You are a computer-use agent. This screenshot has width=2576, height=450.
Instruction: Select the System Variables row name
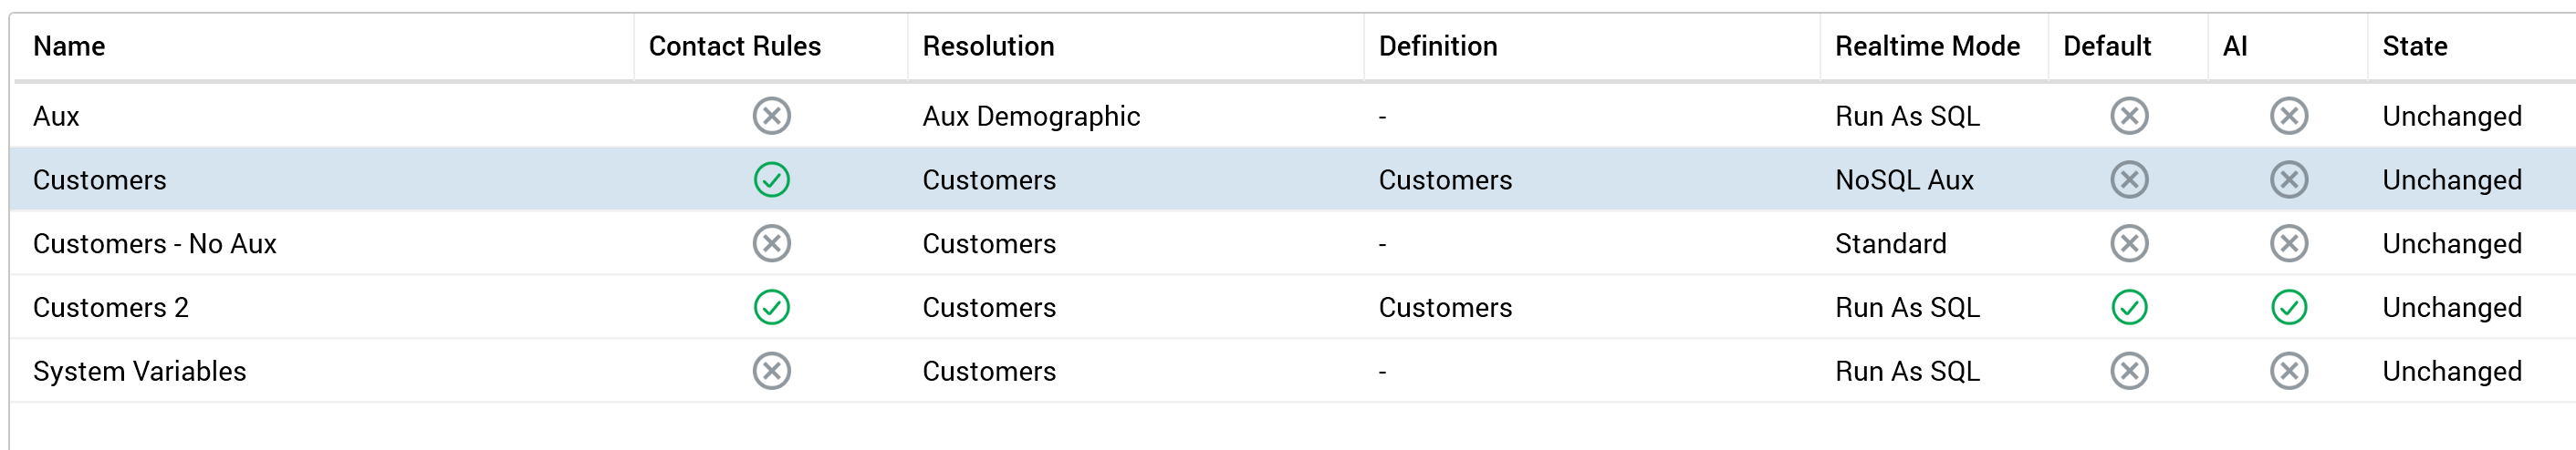[139, 371]
